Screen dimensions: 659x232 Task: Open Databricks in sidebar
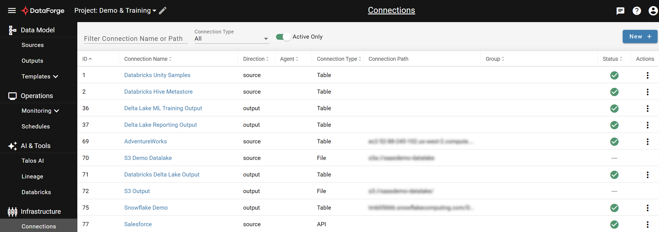[x=36, y=192]
